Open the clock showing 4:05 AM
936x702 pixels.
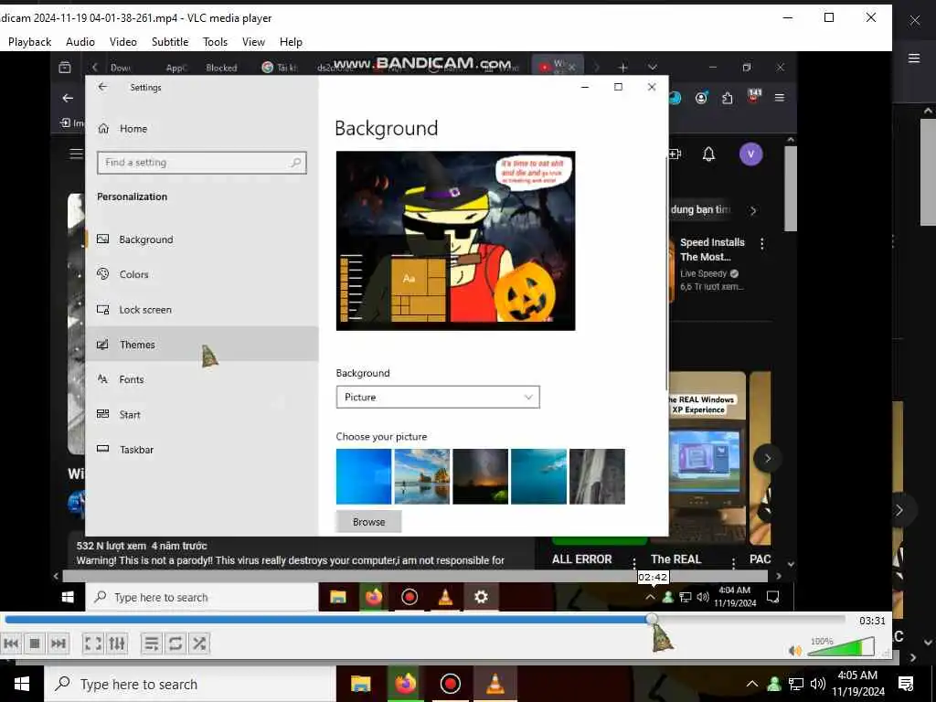[x=857, y=684]
